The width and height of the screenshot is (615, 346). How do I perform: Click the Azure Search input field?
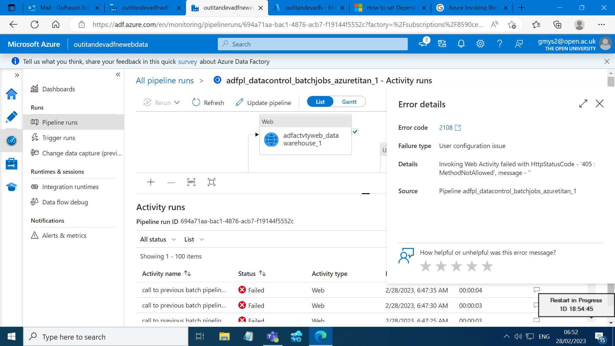point(312,44)
